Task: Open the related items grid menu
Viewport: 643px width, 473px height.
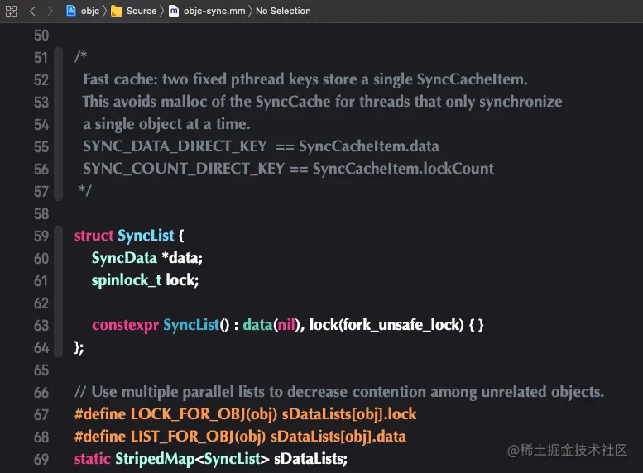Action: [11, 11]
